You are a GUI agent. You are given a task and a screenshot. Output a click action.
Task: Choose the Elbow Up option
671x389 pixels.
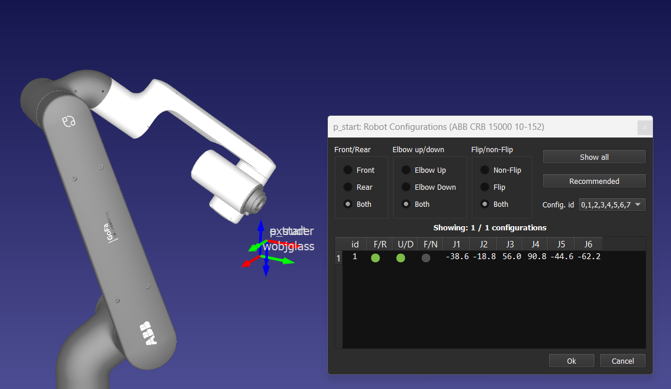pos(406,170)
